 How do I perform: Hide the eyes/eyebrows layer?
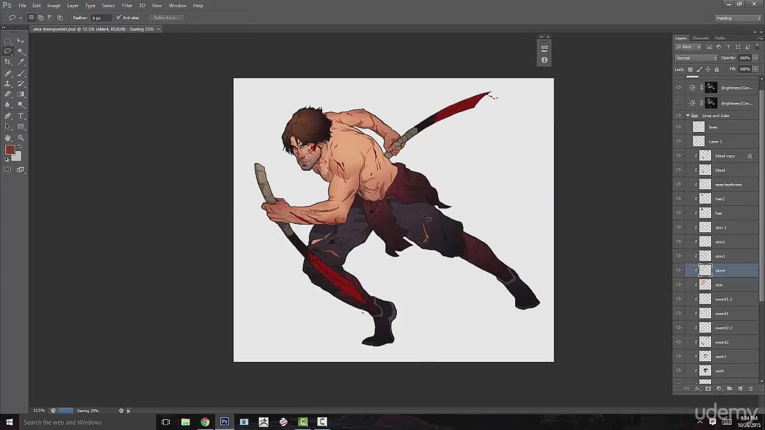click(678, 185)
